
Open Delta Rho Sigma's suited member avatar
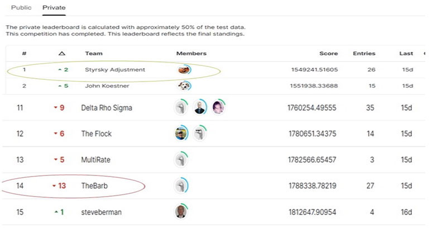click(200, 107)
